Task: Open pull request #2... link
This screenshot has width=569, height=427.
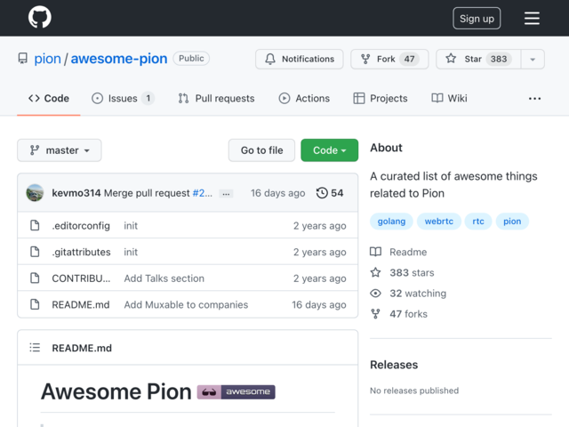Action: (x=202, y=193)
